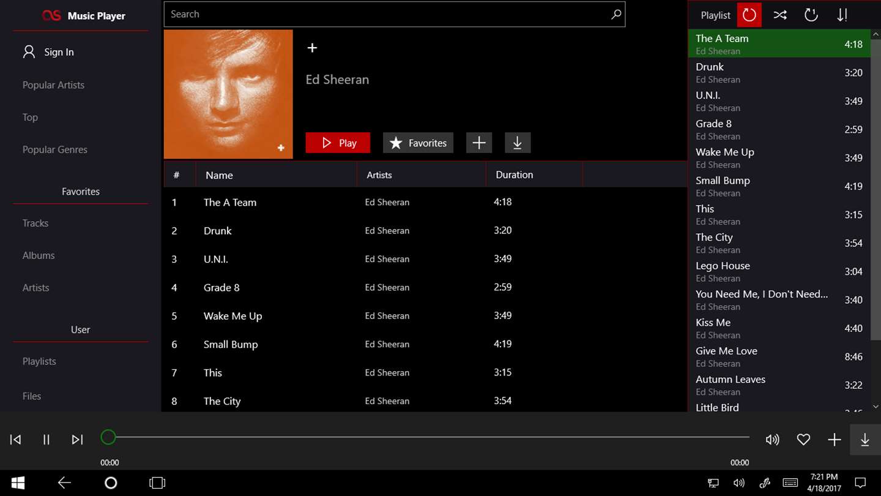Download the current track from player bar
881x496 pixels.
[x=865, y=440]
